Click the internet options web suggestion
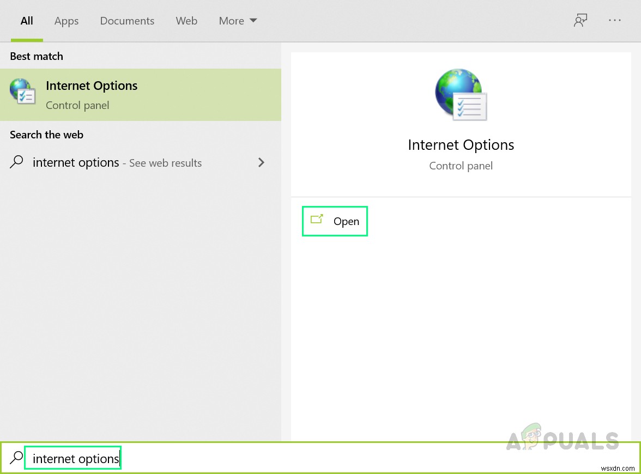641x474 pixels. coord(76,162)
